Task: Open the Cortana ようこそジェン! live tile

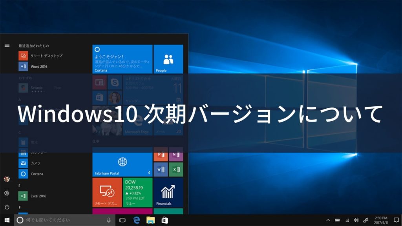Action: pyautogui.click(x=122, y=59)
